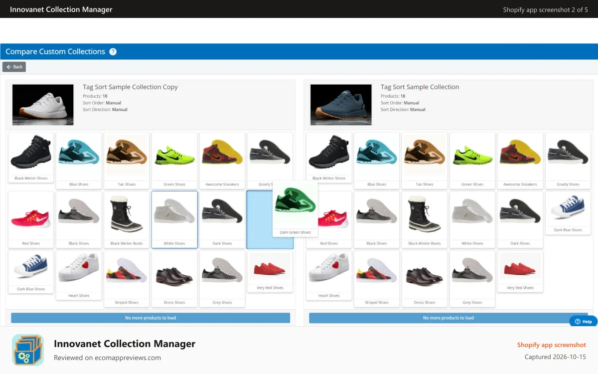Screen dimensions: 598x374
Task: Select the blue sneaker image of Tag Sort Sample Collection
Action: click(x=341, y=105)
